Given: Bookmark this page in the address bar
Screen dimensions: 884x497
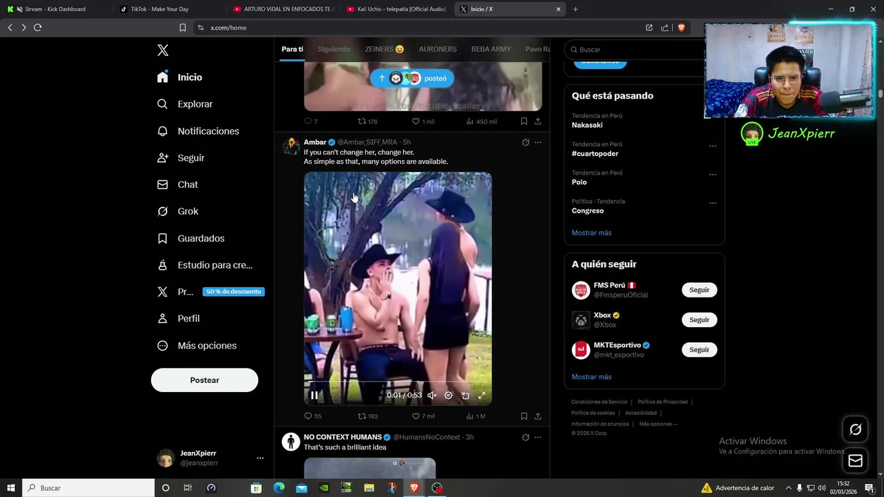Looking at the screenshot, I should [182, 28].
